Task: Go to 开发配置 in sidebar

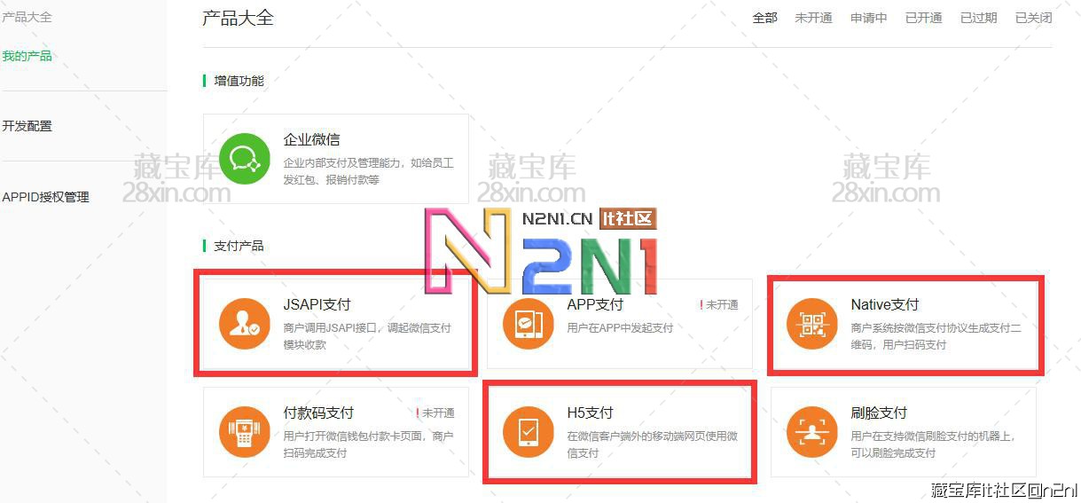Action: pyautogui.click(x=27, y=126)
